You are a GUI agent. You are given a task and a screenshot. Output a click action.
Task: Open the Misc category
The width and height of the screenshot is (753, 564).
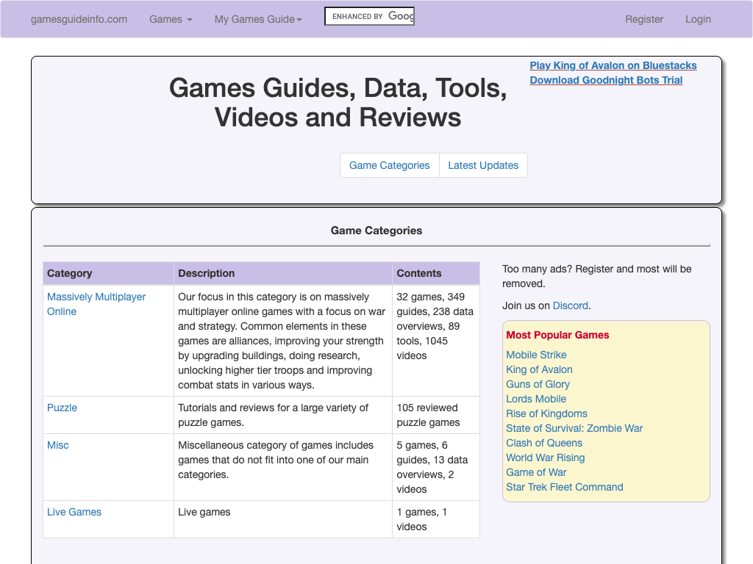click(58, 445)
